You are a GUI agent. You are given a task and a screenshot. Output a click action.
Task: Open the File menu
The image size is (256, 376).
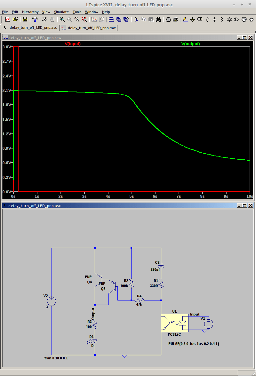pos(5,12)
